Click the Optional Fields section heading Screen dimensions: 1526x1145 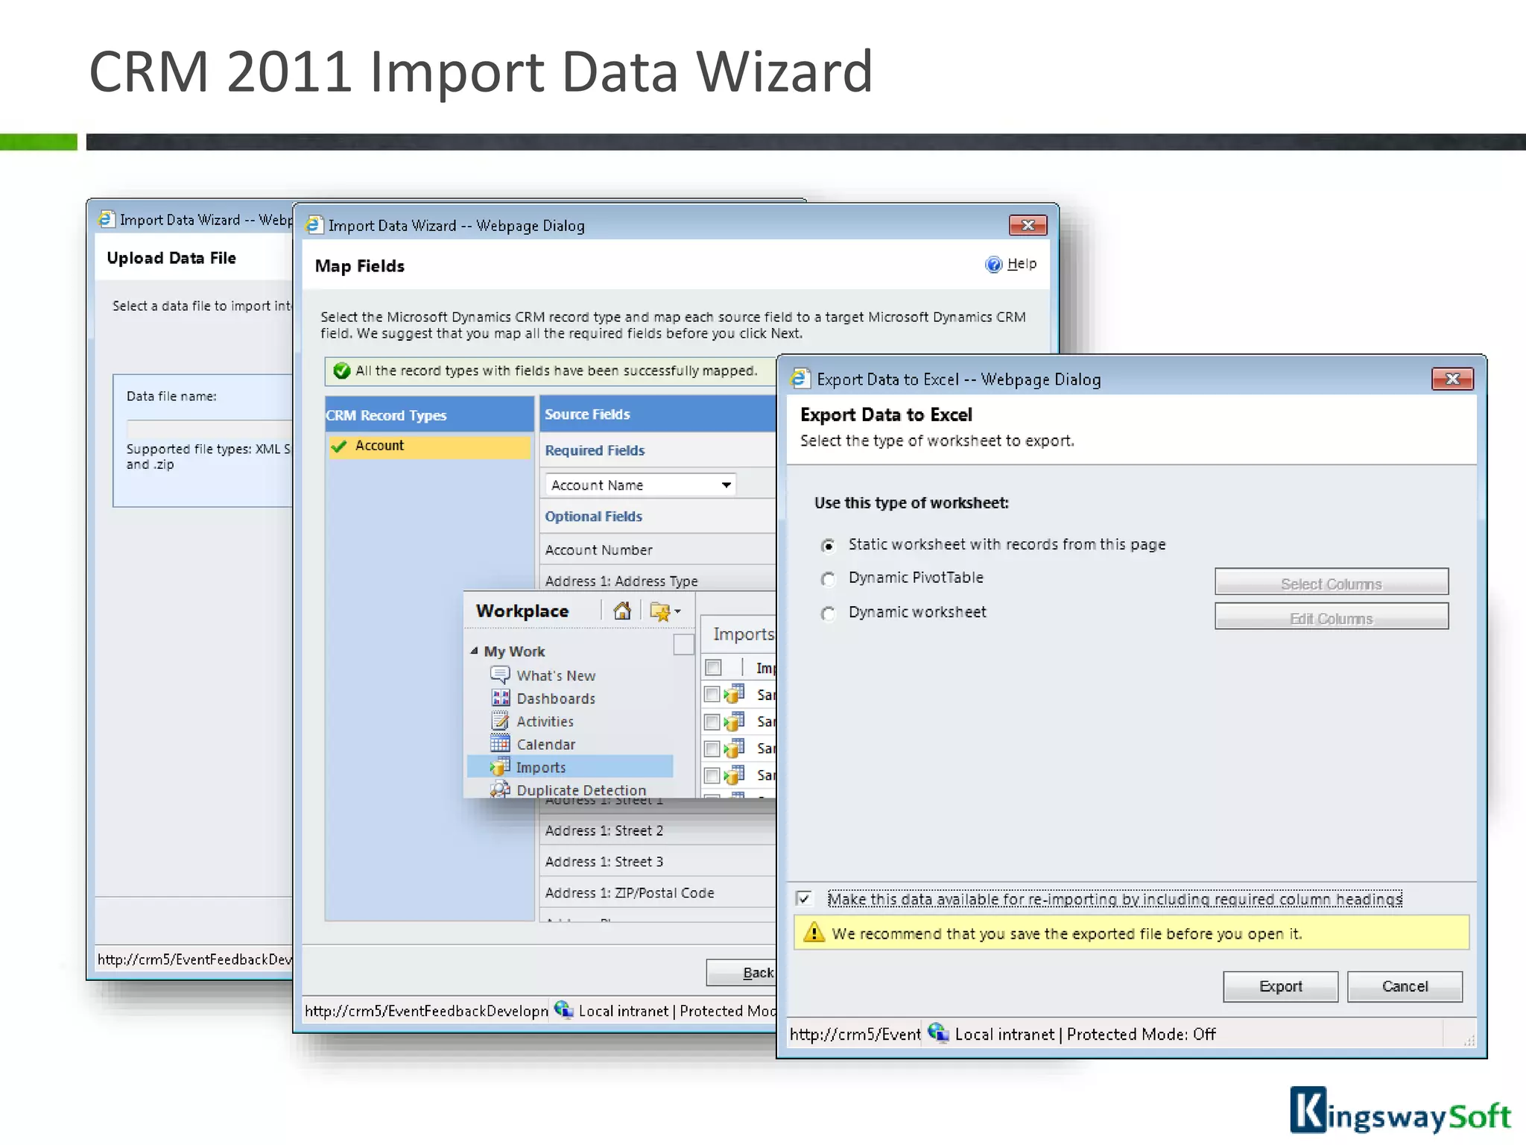click(593, 517)
